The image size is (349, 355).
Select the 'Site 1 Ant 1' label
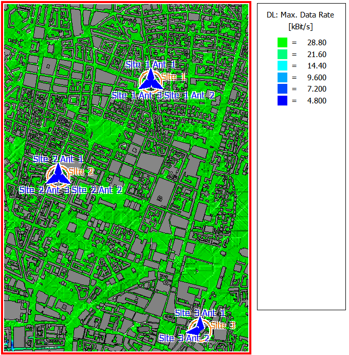(151, 65)
